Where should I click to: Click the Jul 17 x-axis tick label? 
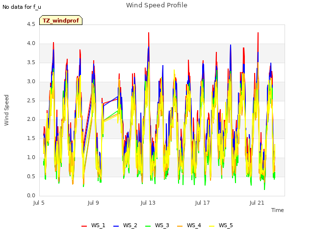(x=203, y=203)
